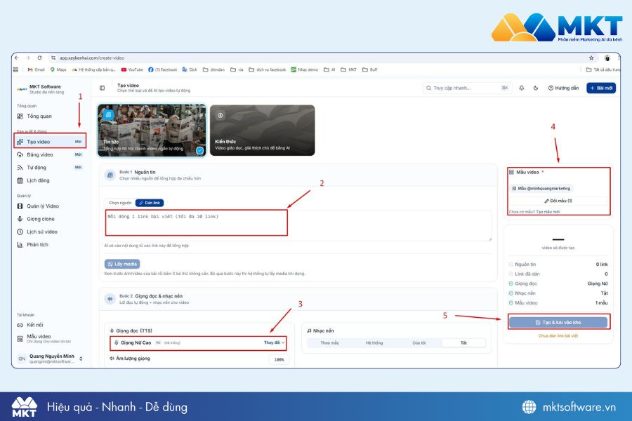This screenshot has width=632, height=421.
Task: Open the MKT bookmark folder
Action: (x=348, y=69)
